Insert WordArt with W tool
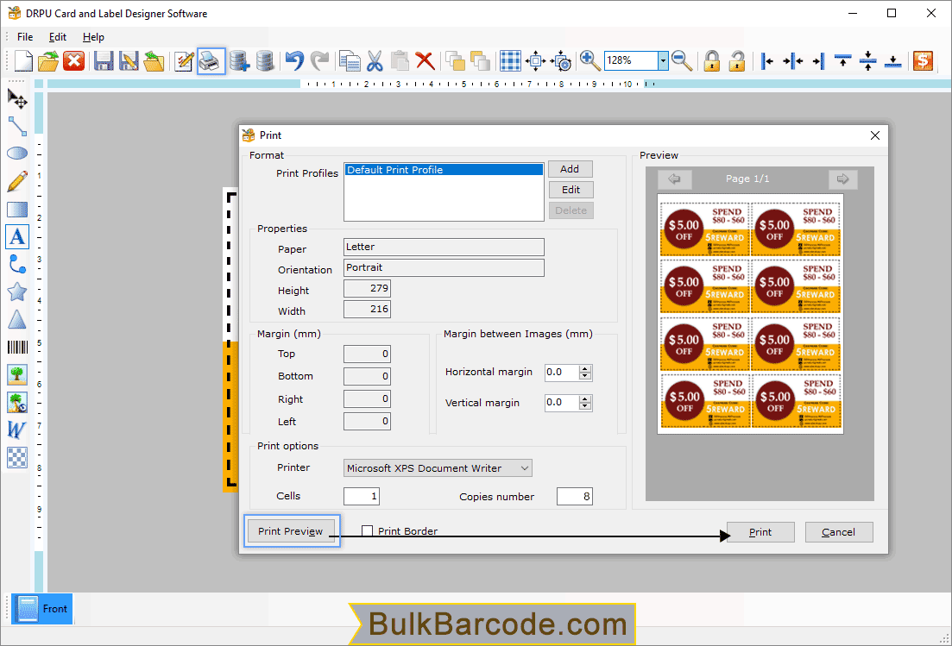 pos(17,430)
